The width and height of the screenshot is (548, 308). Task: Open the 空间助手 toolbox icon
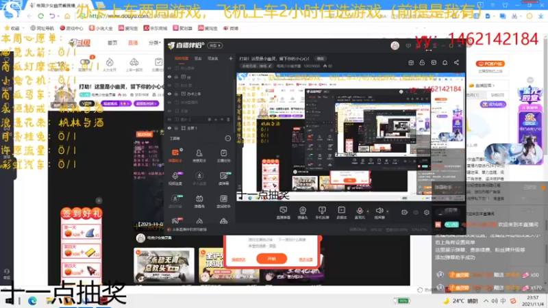(x=223, y=201)
